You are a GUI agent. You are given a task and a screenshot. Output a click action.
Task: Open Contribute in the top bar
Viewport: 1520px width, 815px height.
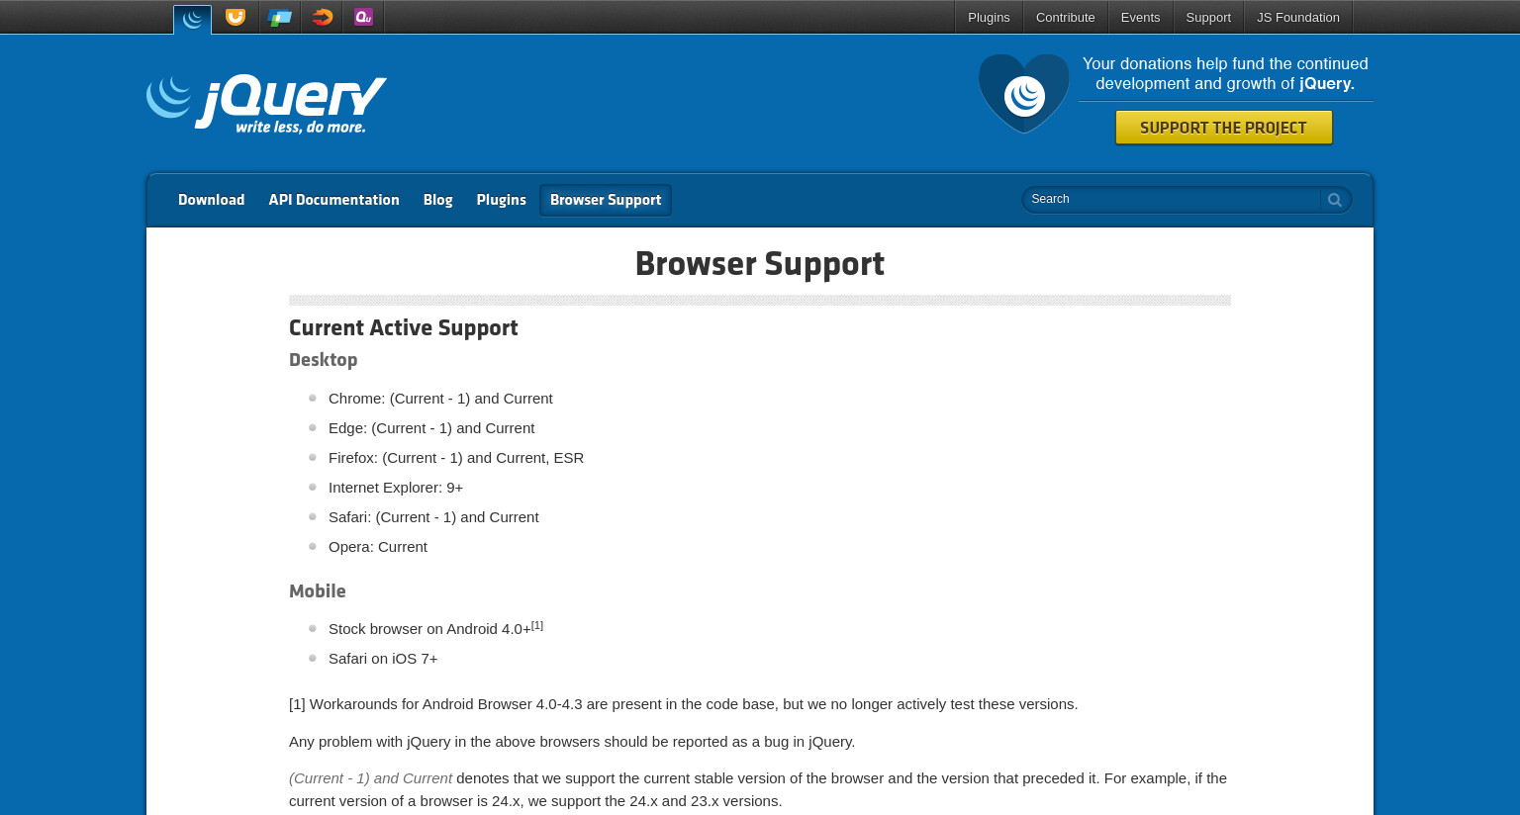coord(1065,18)
